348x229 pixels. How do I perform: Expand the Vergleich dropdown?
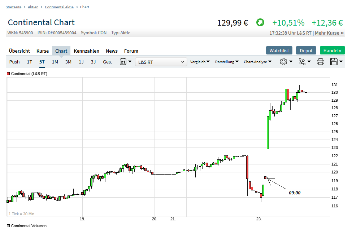(200, 62)
